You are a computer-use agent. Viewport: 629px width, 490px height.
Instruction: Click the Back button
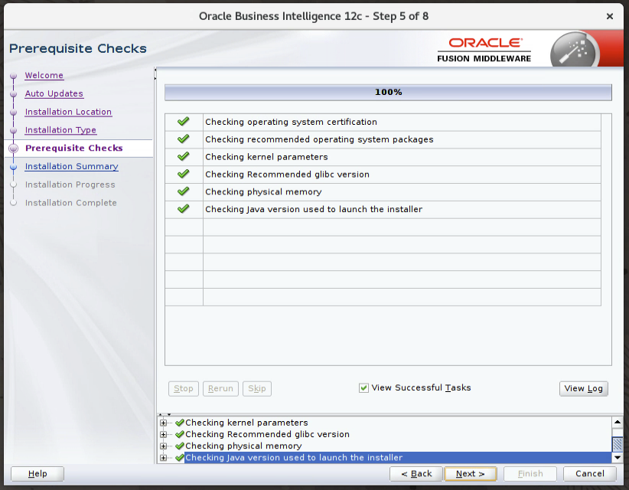coord(416,474)
